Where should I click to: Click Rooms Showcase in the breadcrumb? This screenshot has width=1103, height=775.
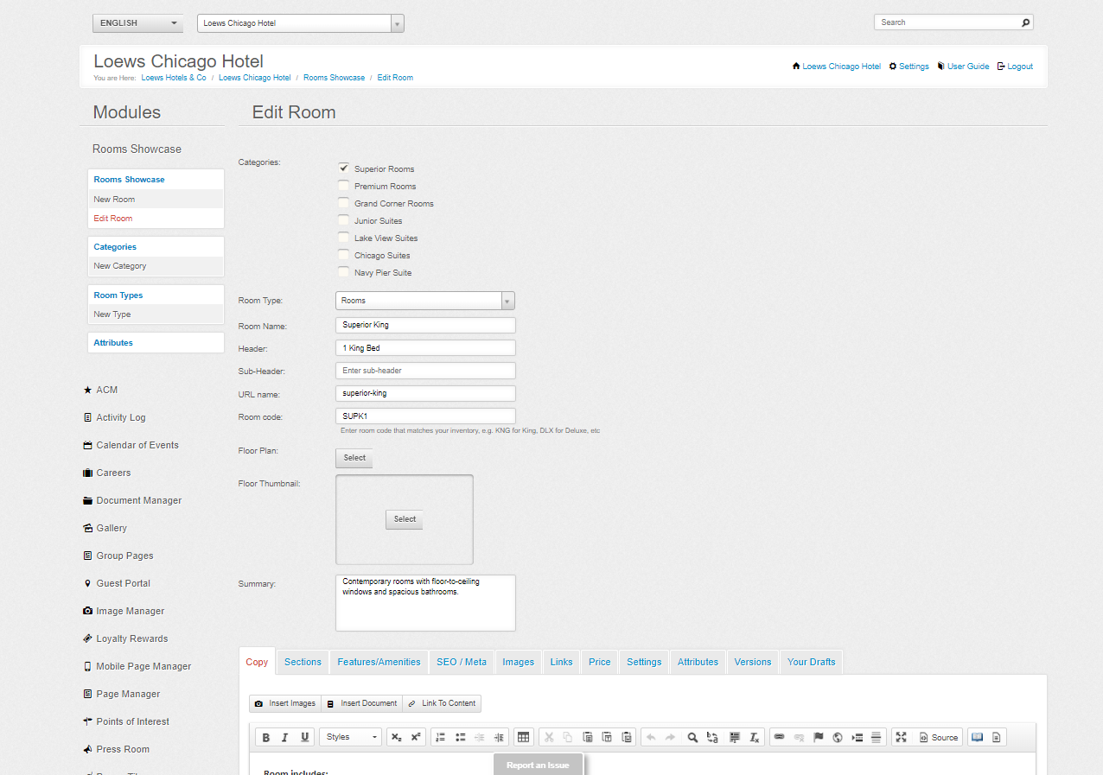pos(334,78)
